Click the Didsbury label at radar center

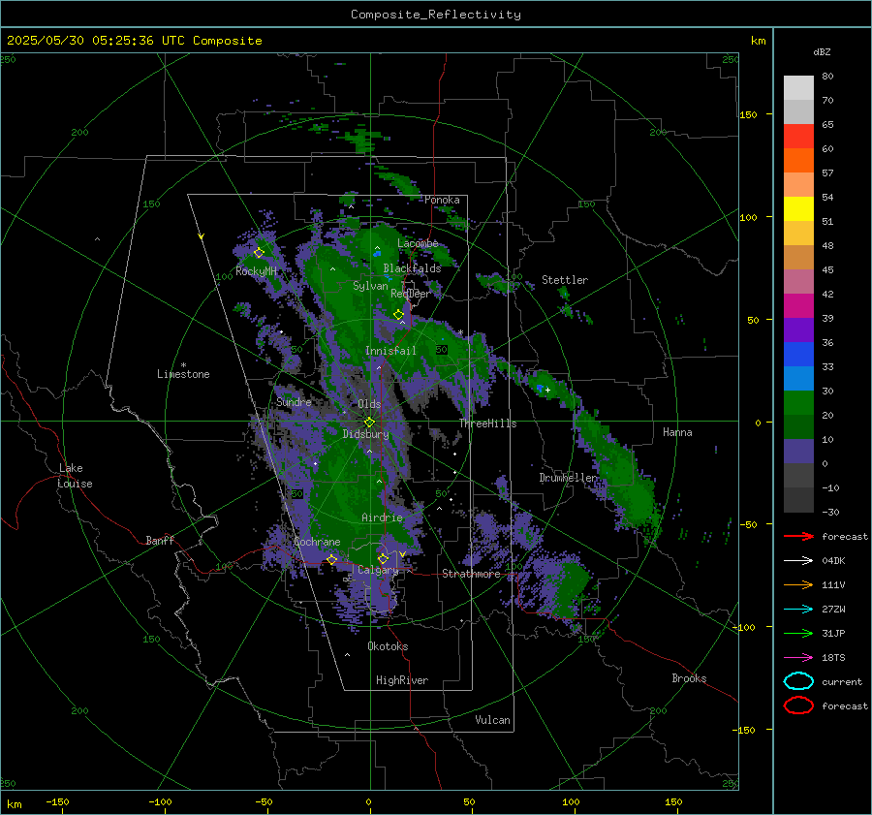(x=366, y=434)
